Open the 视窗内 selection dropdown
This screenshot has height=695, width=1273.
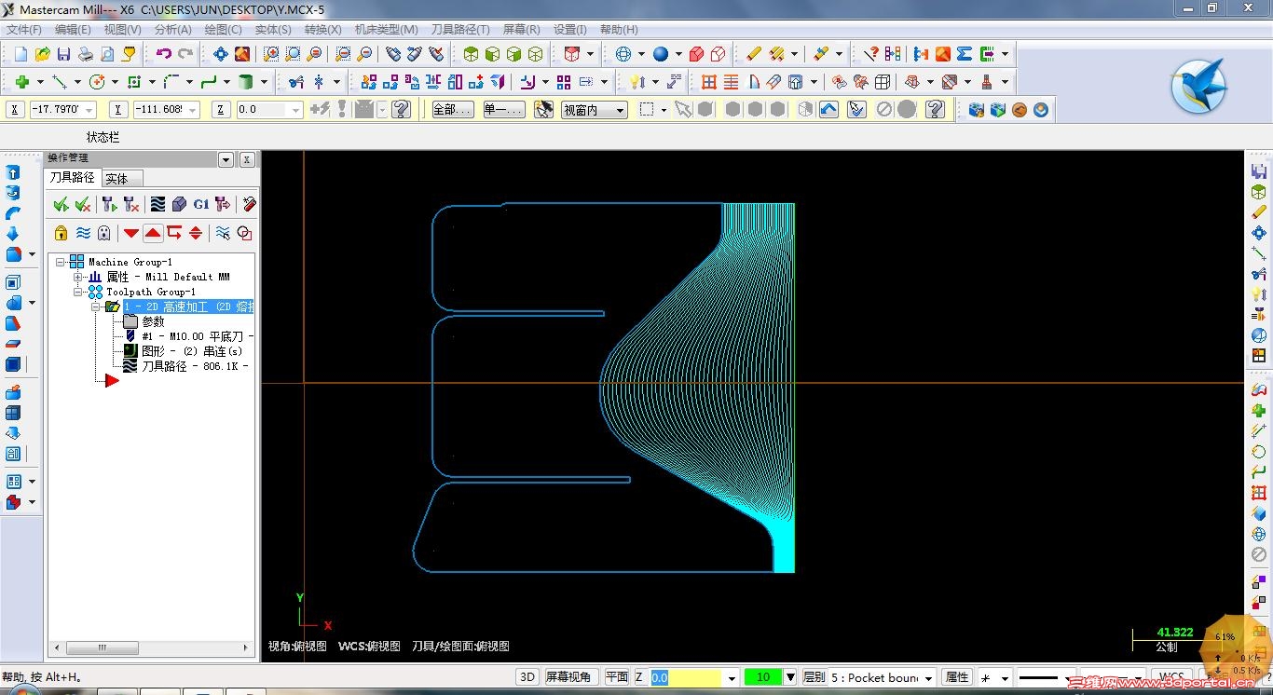[x=620, y=110]
